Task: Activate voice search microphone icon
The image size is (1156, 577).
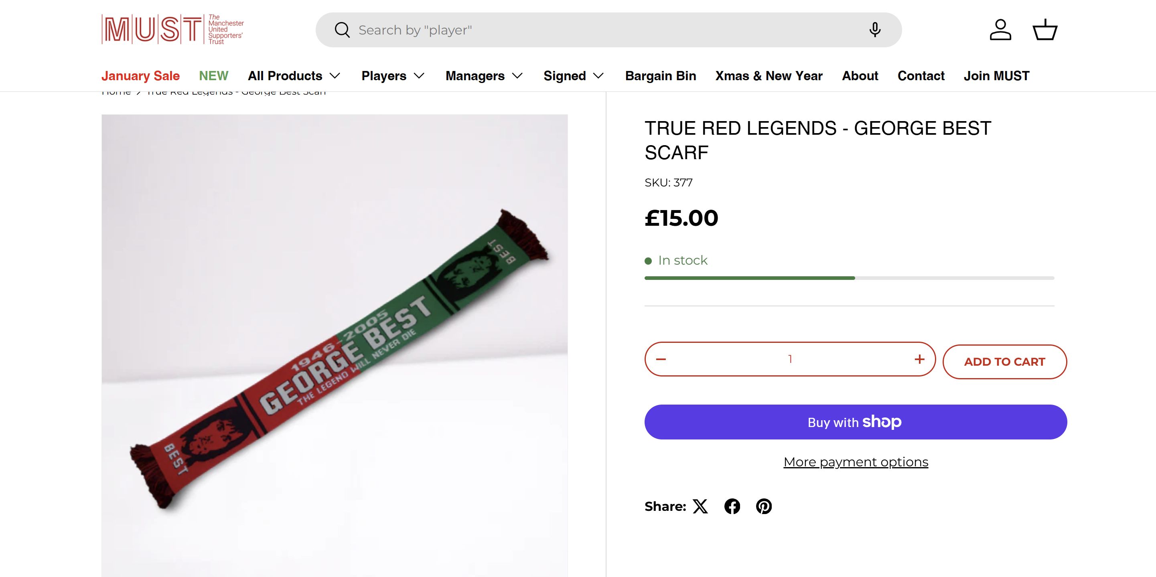Action: (x=875, y=30)
